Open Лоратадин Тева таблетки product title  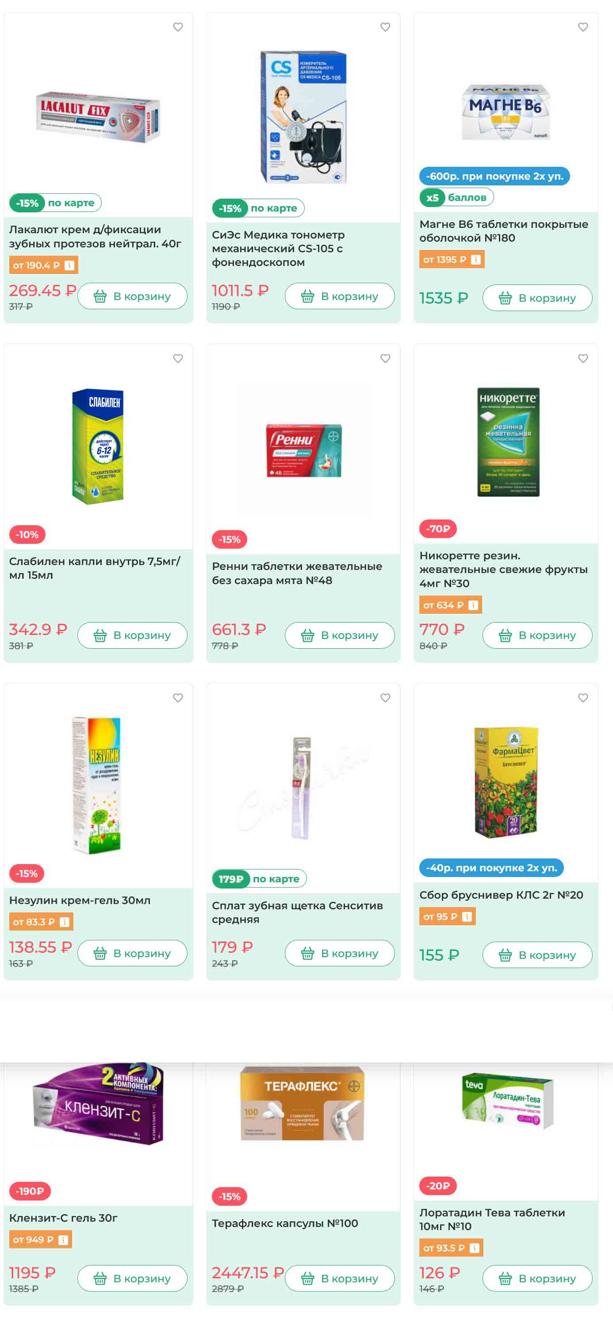click(492, 1219)
